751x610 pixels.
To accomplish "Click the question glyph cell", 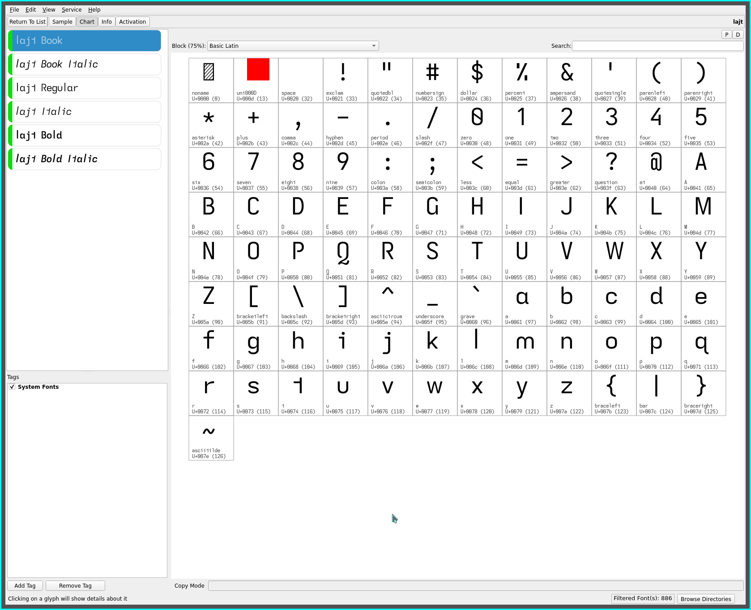I will tap(614, 170).
